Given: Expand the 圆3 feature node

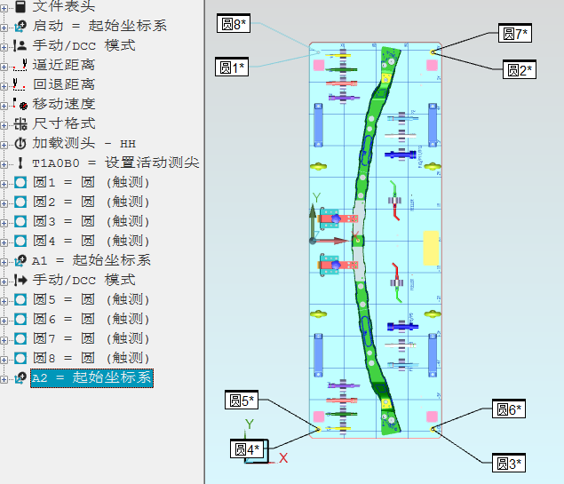Looking at the screenshot, I should coord(5,221).
